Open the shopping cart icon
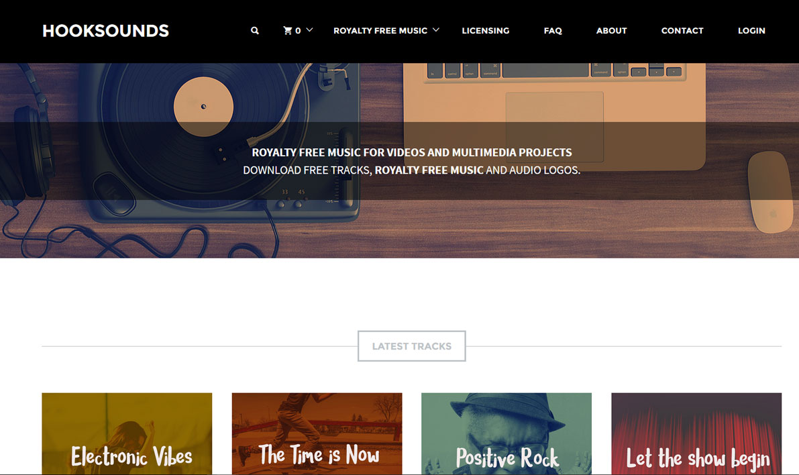Screen dimensions: 799x475 pos(287,31)
